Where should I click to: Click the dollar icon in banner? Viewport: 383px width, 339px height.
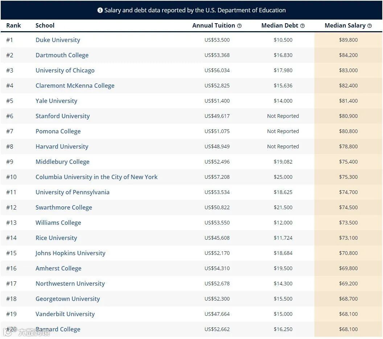100,10
